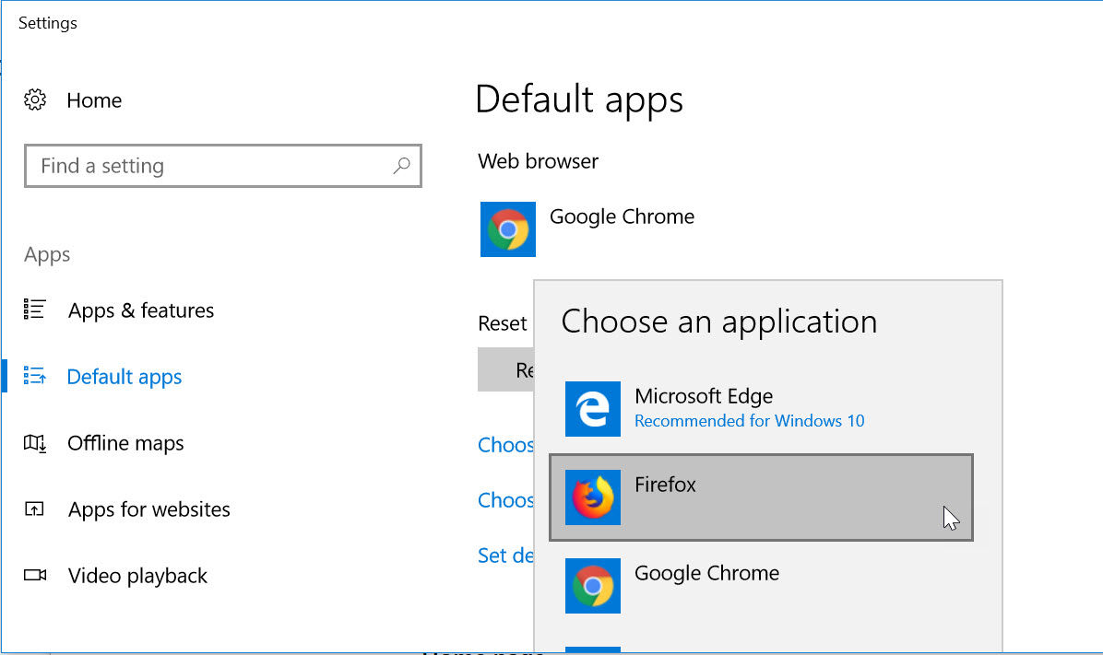Click the Home gear icon
Screen dimensions: 1103x655
click(34, 99)
